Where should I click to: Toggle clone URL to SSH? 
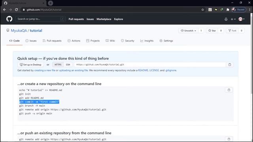(68, 65)
